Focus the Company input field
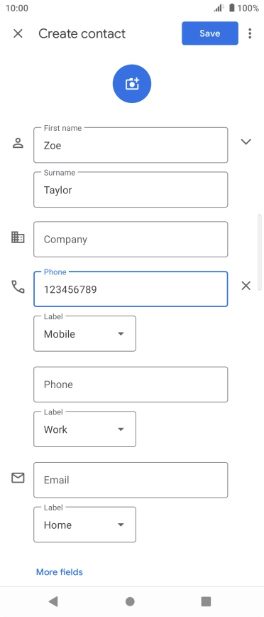Screen dimensions: 264x617 131,240
